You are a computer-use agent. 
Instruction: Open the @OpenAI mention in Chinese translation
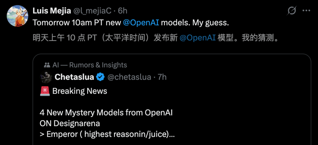point(198,38)
